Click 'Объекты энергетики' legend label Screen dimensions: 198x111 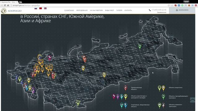tap(175, 88)
